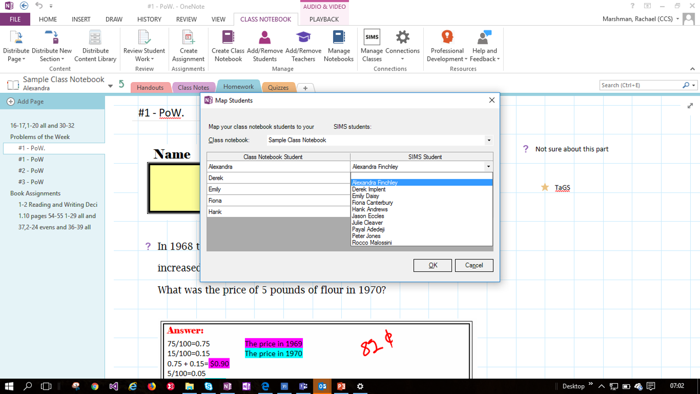Viewport: 700px width, 394px height.
Task: Open Connections gear menu
Action: 402,46
